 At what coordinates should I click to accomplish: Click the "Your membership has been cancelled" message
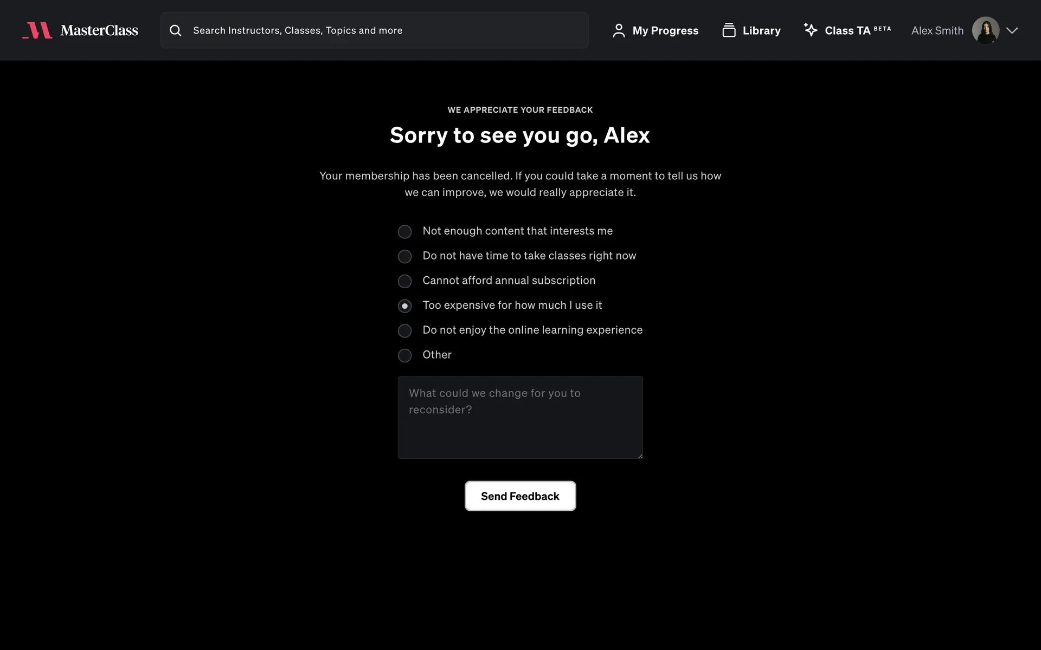tap(520, 184)
